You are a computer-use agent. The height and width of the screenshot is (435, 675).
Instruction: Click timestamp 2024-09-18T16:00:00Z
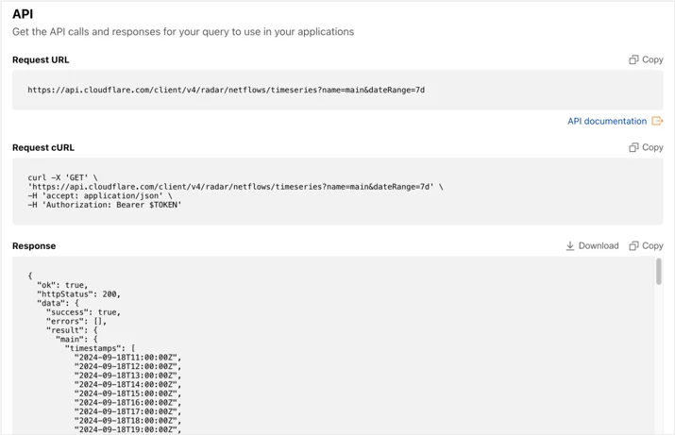[127, 403]
